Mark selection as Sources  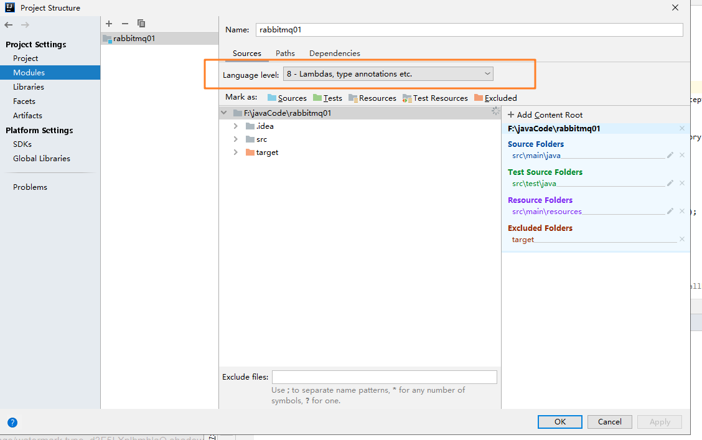click(286, 98)
